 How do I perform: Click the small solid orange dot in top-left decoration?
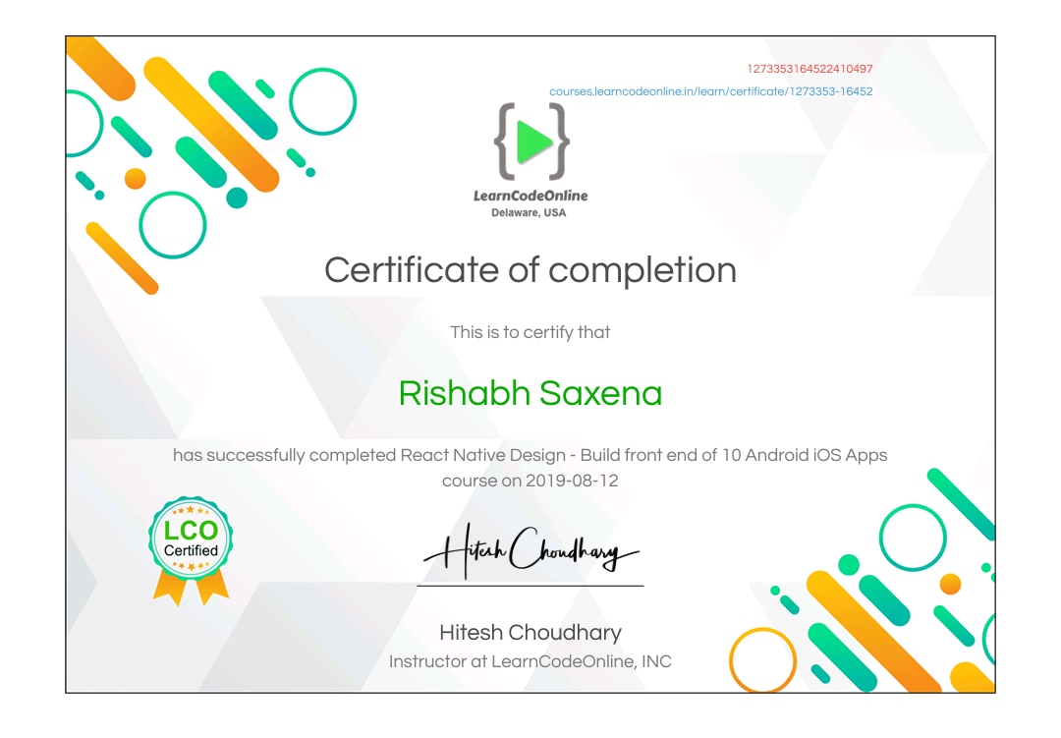(136, 178)
